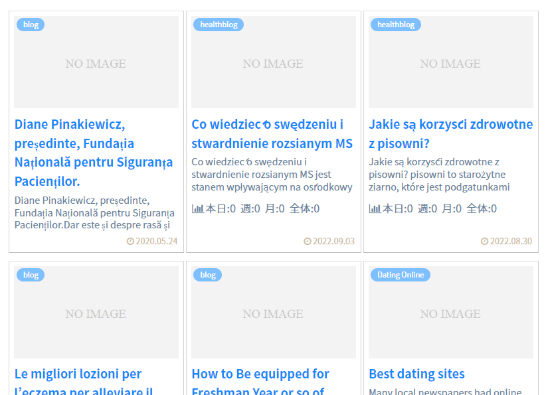The image size is (548, 395).
Task: Open 'Le migliori lozioni per' article title
Action: [x=84, y=381]
